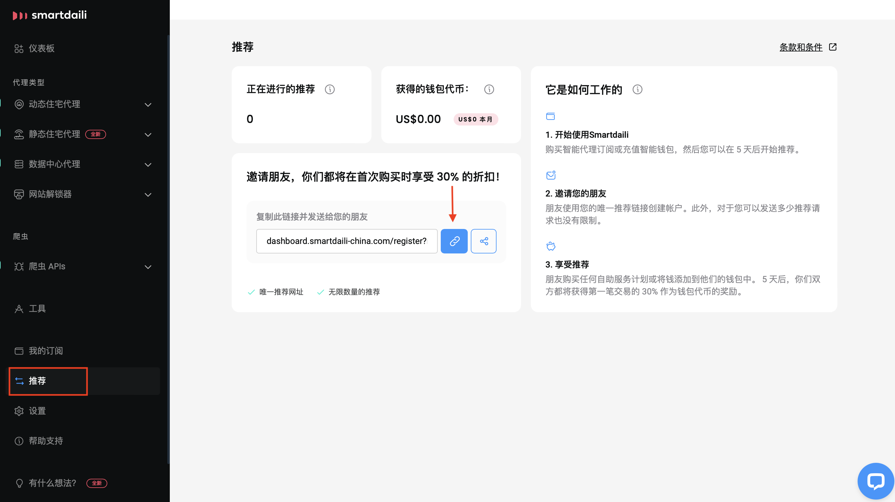Click info icon next to 正在进行的推荐

coord(330,89)
